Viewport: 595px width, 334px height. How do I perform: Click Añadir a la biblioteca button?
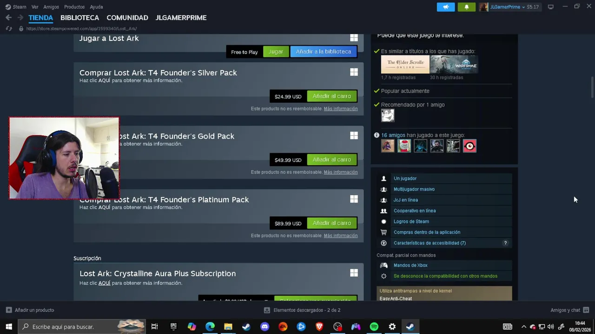click(324, 51)
